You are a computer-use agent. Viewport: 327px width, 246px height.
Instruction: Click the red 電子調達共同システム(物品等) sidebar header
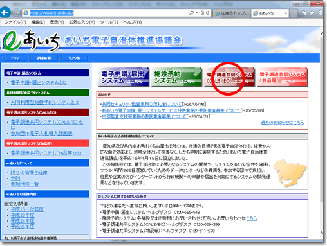(46, 143)
